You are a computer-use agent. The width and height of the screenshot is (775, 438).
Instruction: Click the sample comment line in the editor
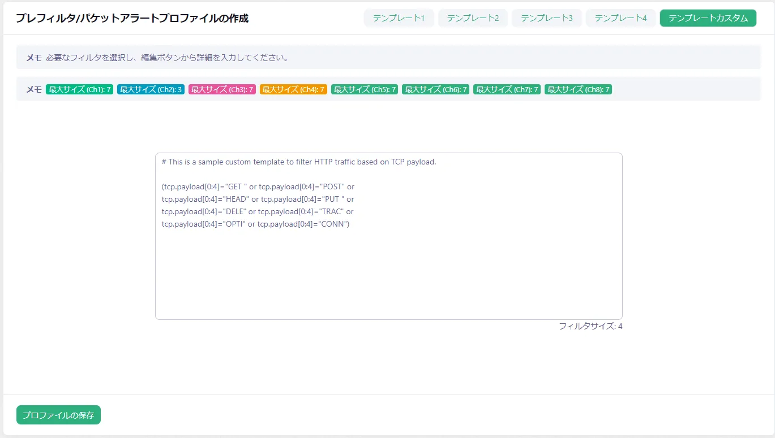299,162
